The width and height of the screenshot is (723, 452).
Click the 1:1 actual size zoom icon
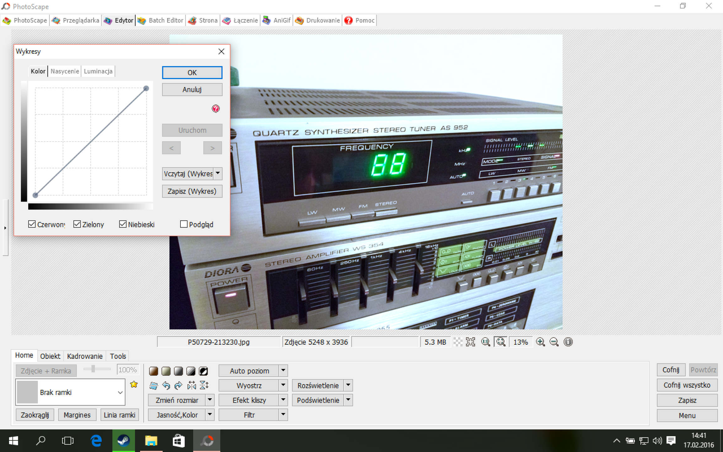point(486,342)
